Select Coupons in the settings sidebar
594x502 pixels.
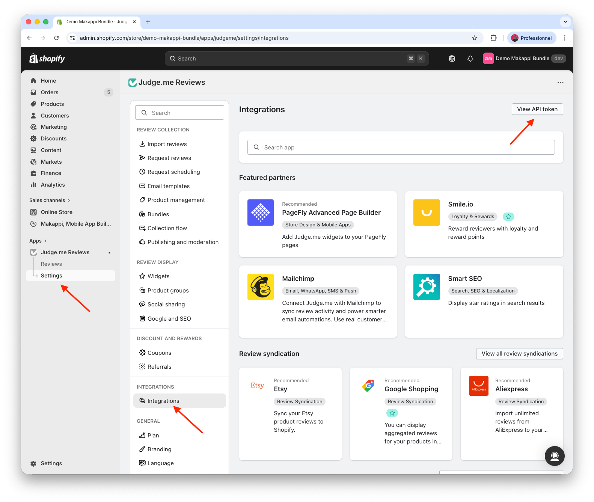[x=159, y=353]
